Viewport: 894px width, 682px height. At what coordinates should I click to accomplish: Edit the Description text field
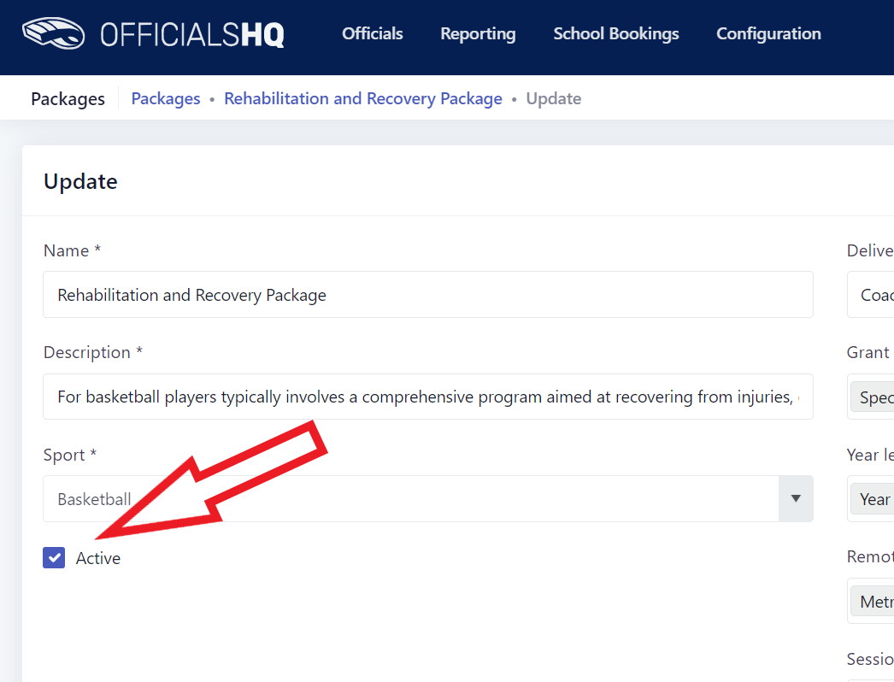point(427,396)
